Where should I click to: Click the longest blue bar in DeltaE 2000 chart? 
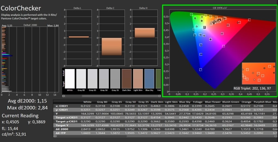(x=7, y=56)
